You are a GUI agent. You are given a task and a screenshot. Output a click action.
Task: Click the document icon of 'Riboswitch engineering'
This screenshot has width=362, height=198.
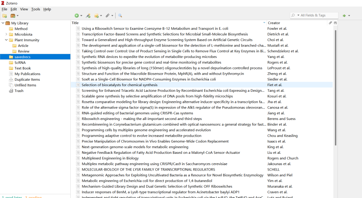78,119
